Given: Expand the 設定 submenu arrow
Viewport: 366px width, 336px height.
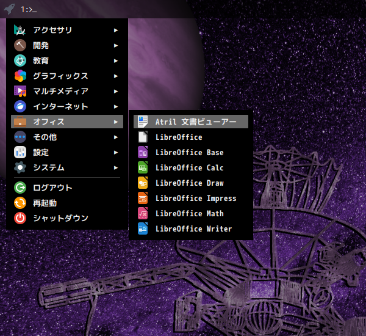Looking at the screenshot, I should (116, 153).
